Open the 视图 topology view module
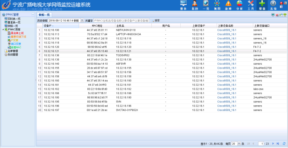The width and height of the screenshot is (288, 148). tap(217, 5)
